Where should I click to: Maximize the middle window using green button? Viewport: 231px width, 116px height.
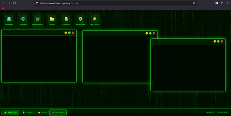point(150,33)
